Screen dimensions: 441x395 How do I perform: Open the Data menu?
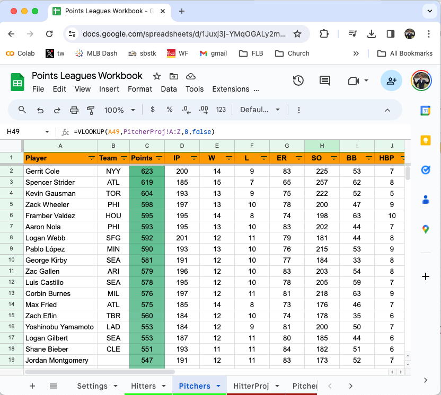point(169,89)
